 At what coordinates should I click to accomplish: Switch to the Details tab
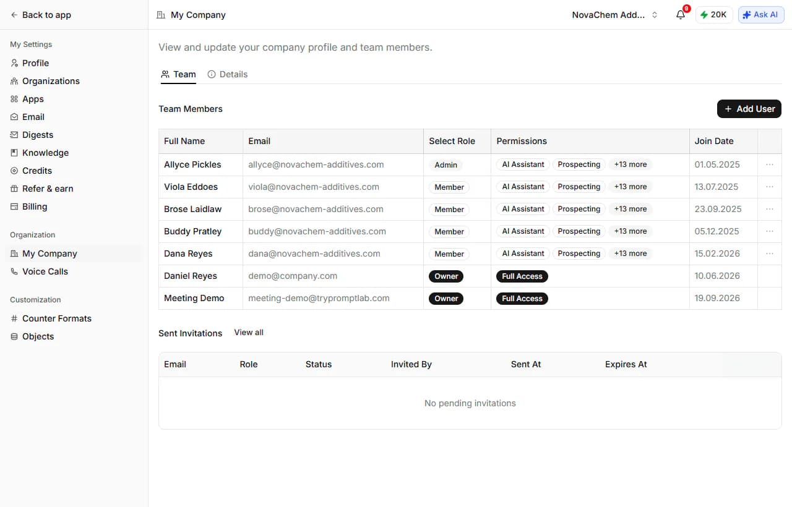click(227, 74)
